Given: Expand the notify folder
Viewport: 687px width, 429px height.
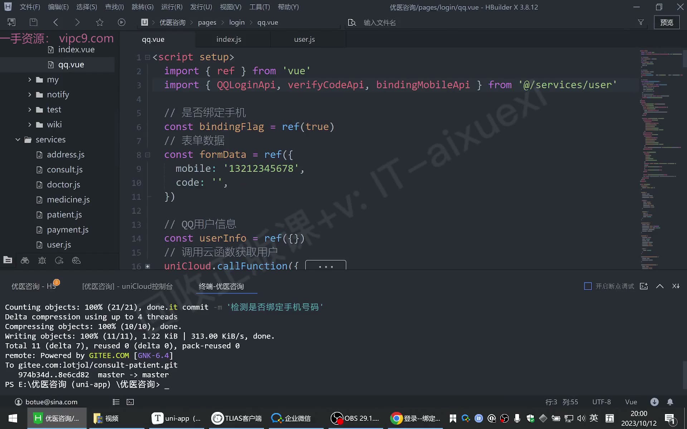Looking at the screenshot, I should (x=30, y=94).
